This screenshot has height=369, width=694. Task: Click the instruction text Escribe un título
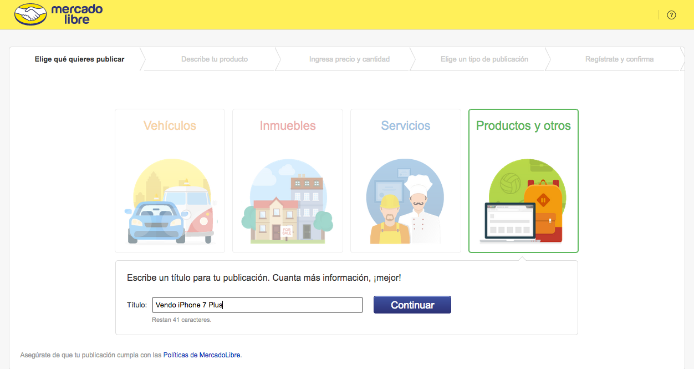pos(264,277)
